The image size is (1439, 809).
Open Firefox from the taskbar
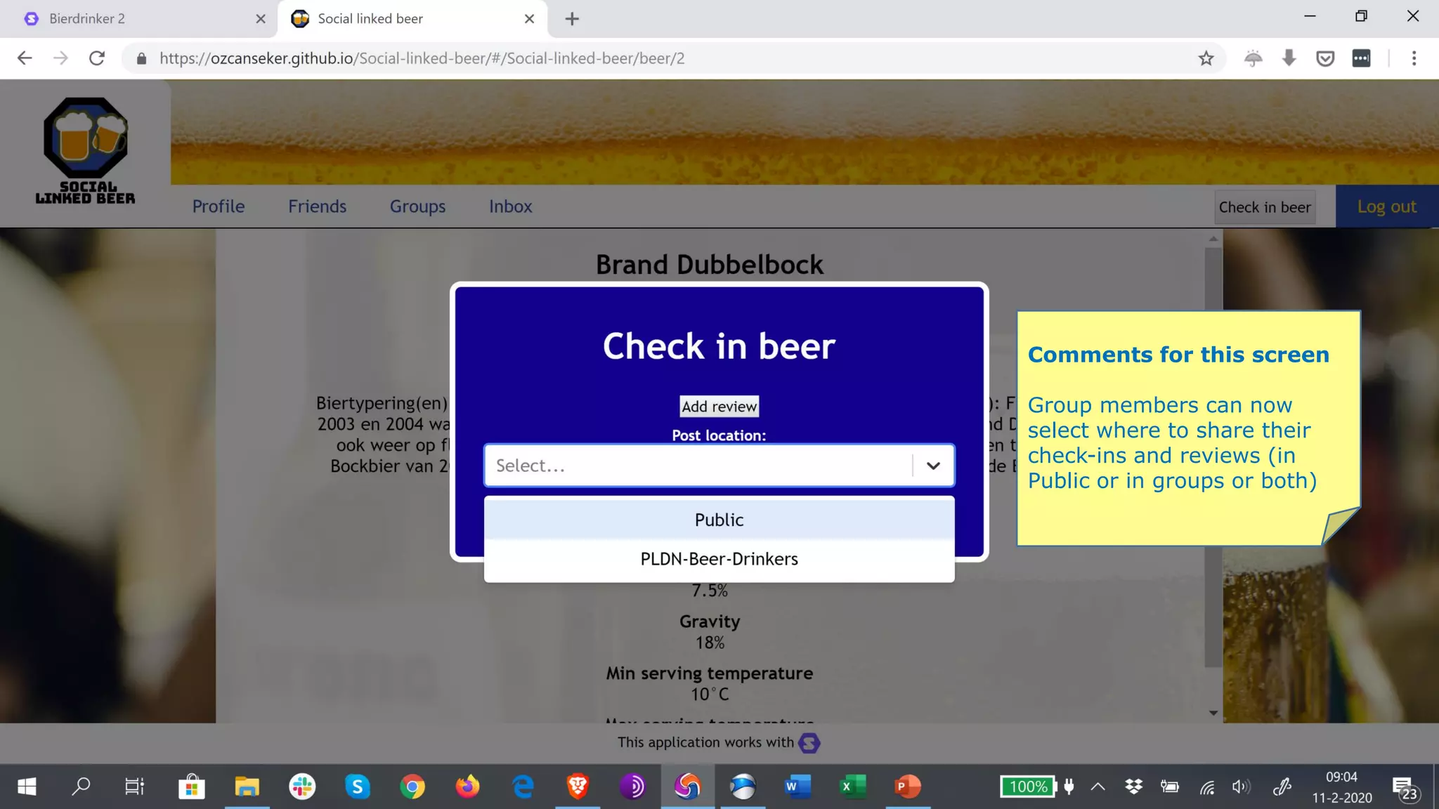pos(467,787)
